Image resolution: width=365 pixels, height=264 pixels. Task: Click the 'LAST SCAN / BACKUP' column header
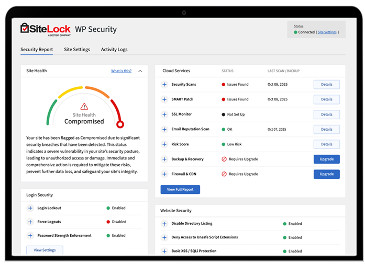click(283, 71)
